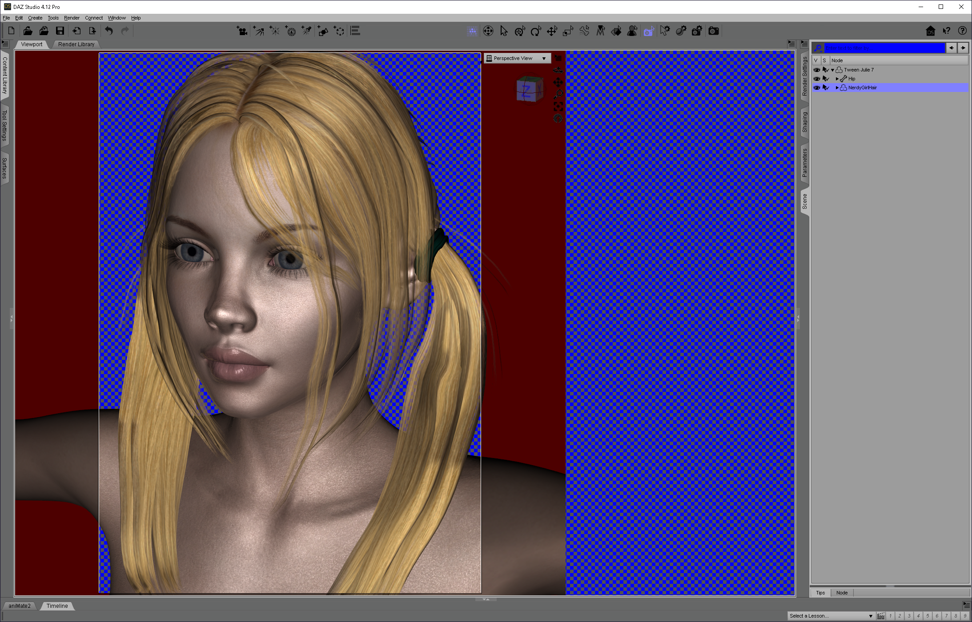Screen dimensions: 972x622
Task: Expand the NerdyGirlHair tree node
Action: coord(837,88)
